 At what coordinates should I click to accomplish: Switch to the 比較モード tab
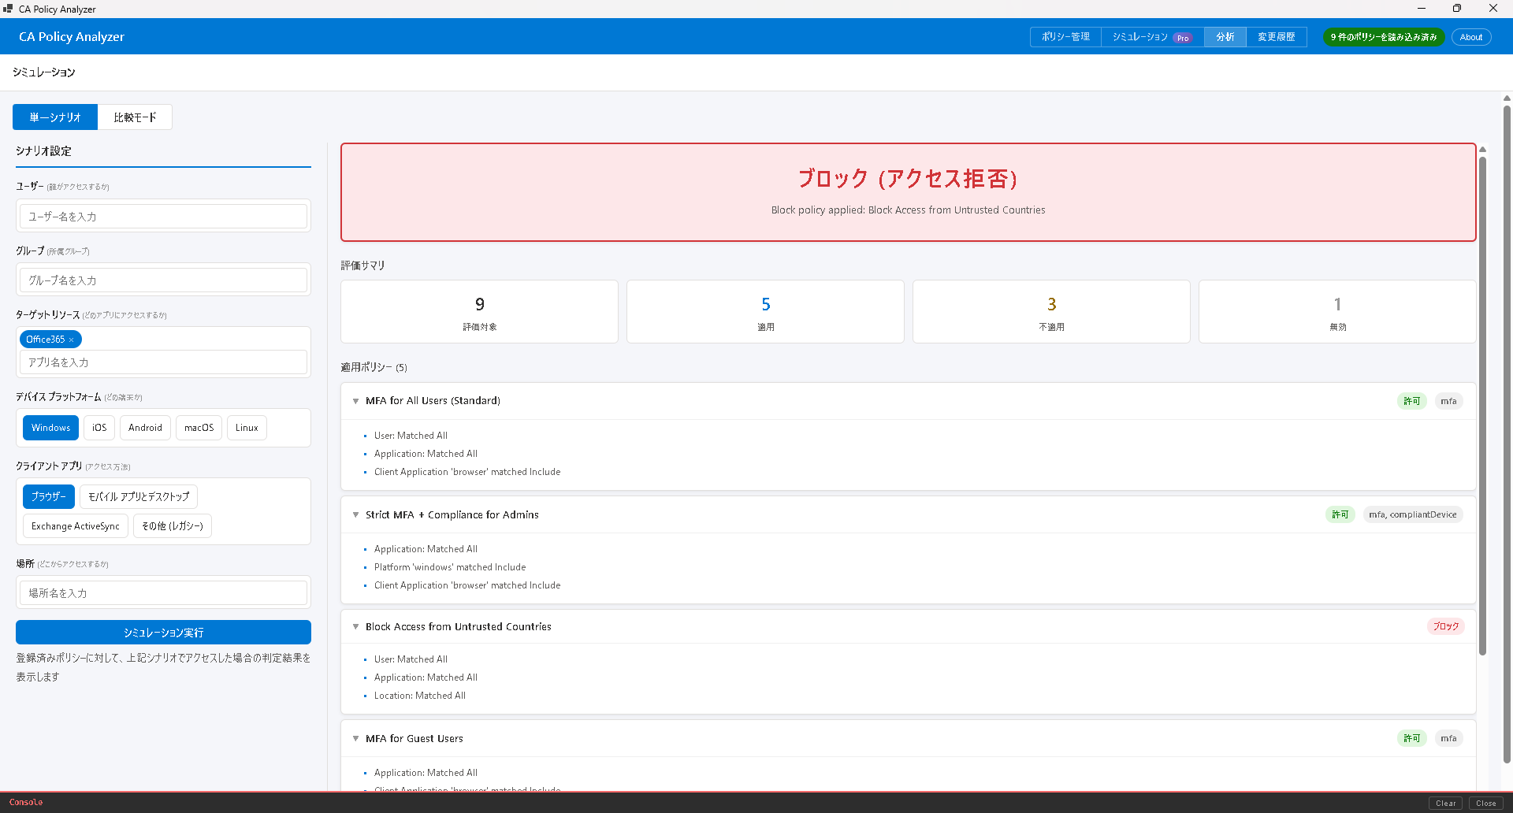pyautogui.click(x=135, y=117)
